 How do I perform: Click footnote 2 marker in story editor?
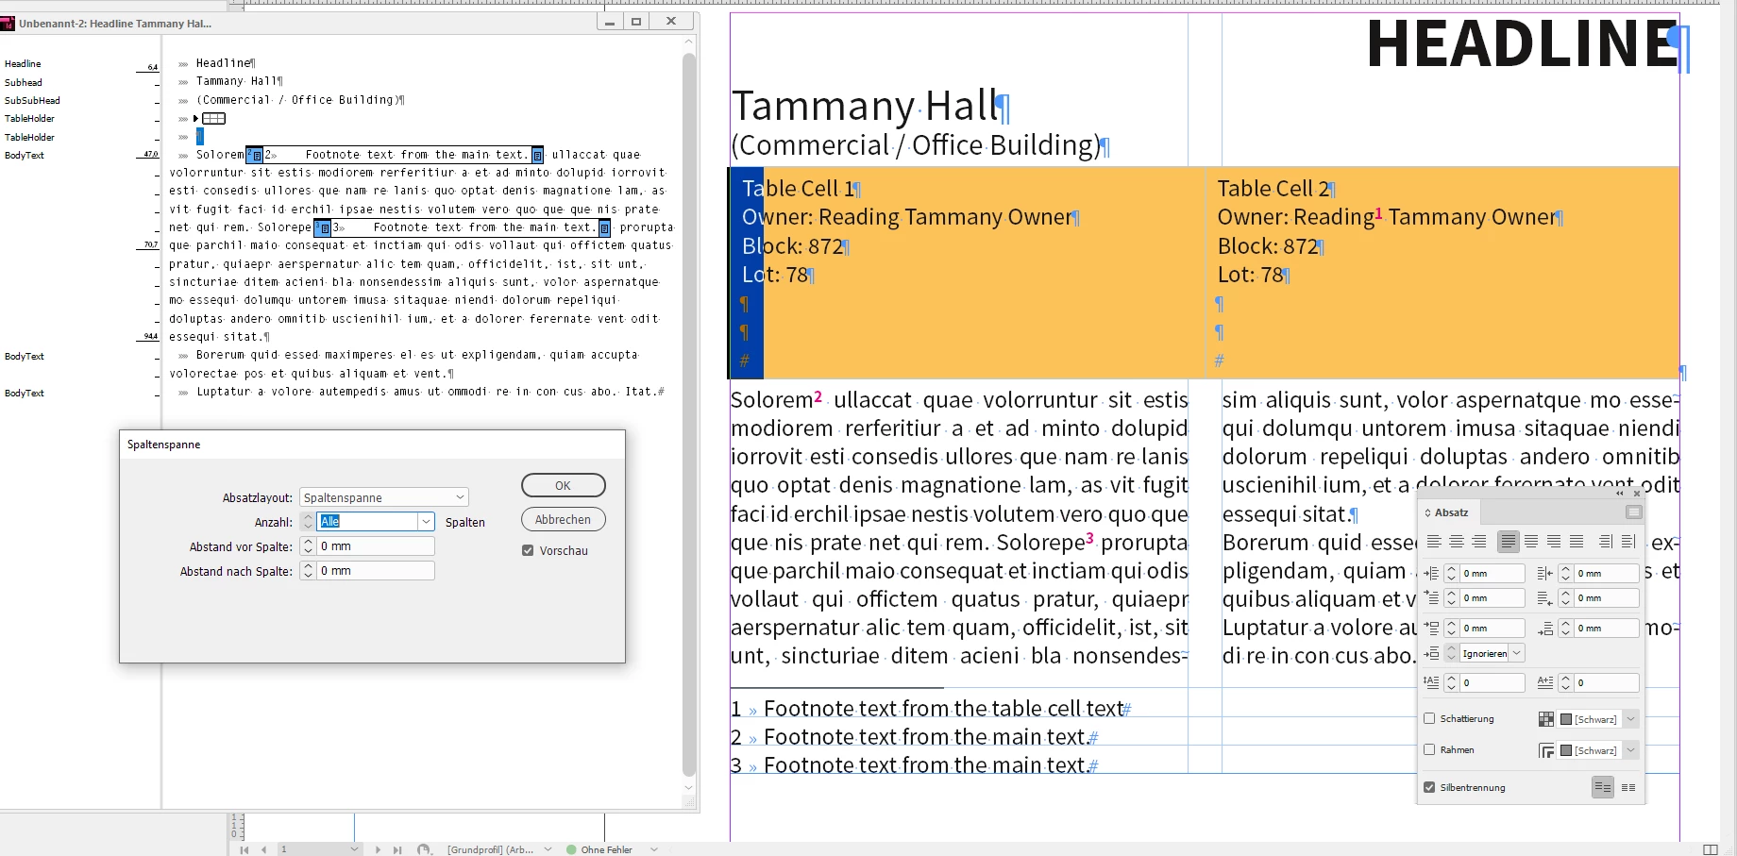click(255, 155)
